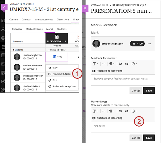
Task: Close the PRESENTATION panel with the purple X
Action: 85,8
